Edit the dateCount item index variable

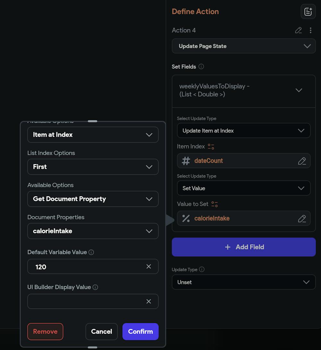tap(302, 161)
